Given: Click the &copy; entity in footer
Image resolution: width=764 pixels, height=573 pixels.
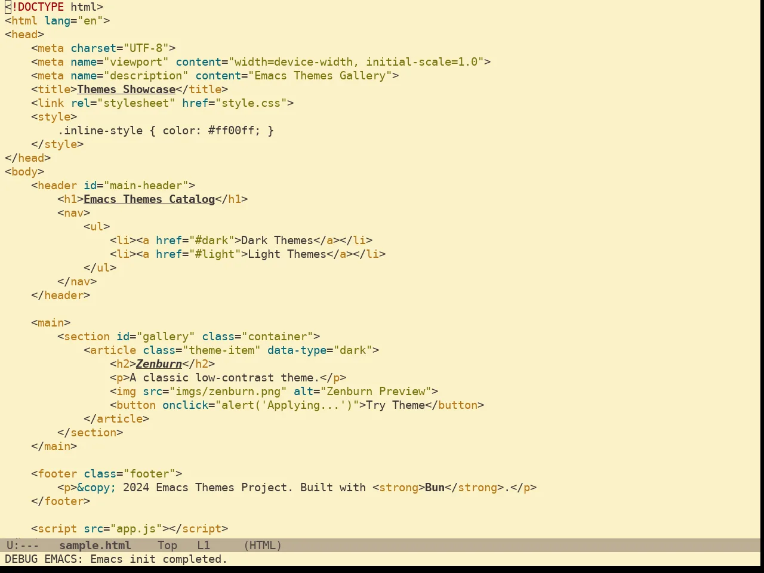Looking at the screenshot, I should click(x=97, y=488).
